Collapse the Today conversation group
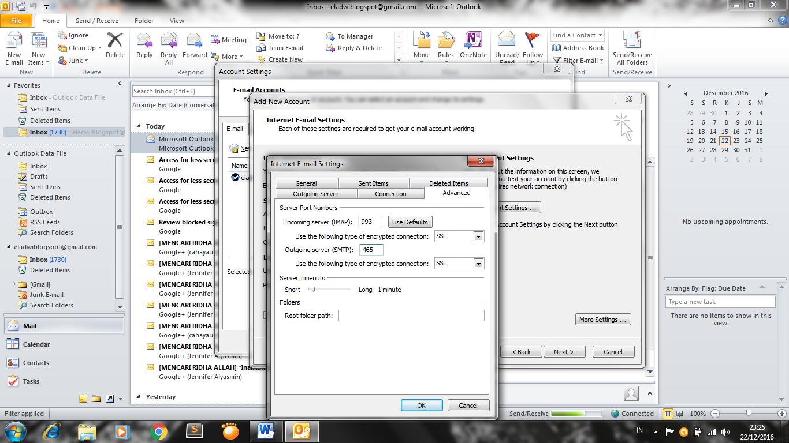 139,126
